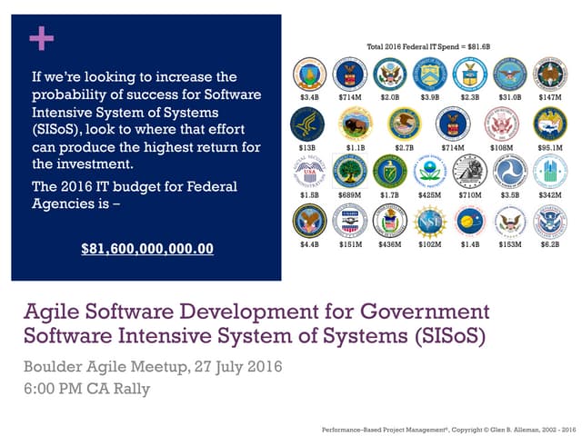Select the '$425M' amount label
This screenshot has height=436, width=582.
(430, 195)
